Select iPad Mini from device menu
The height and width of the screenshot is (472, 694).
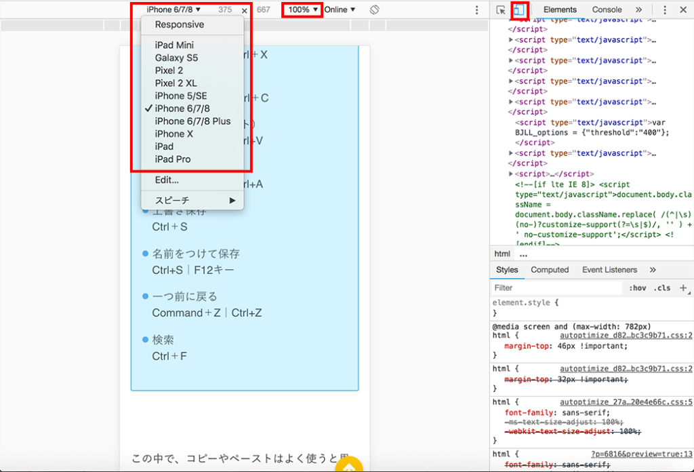tap(192, 45)
